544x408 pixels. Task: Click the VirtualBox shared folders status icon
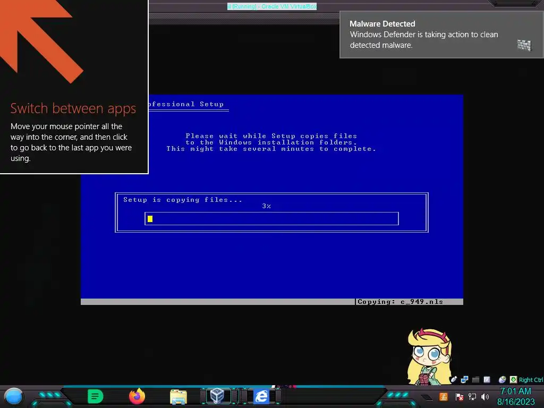(x=475, y=379)
